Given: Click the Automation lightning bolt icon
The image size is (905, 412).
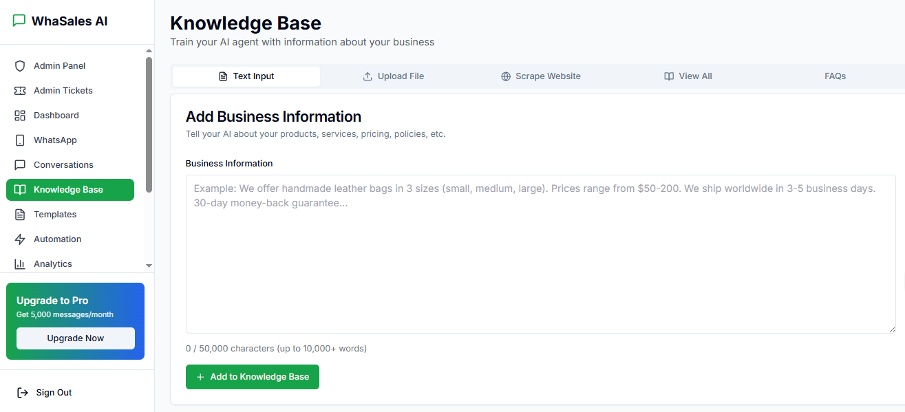Looking at the screenshot, I should [x=21, y=239].
